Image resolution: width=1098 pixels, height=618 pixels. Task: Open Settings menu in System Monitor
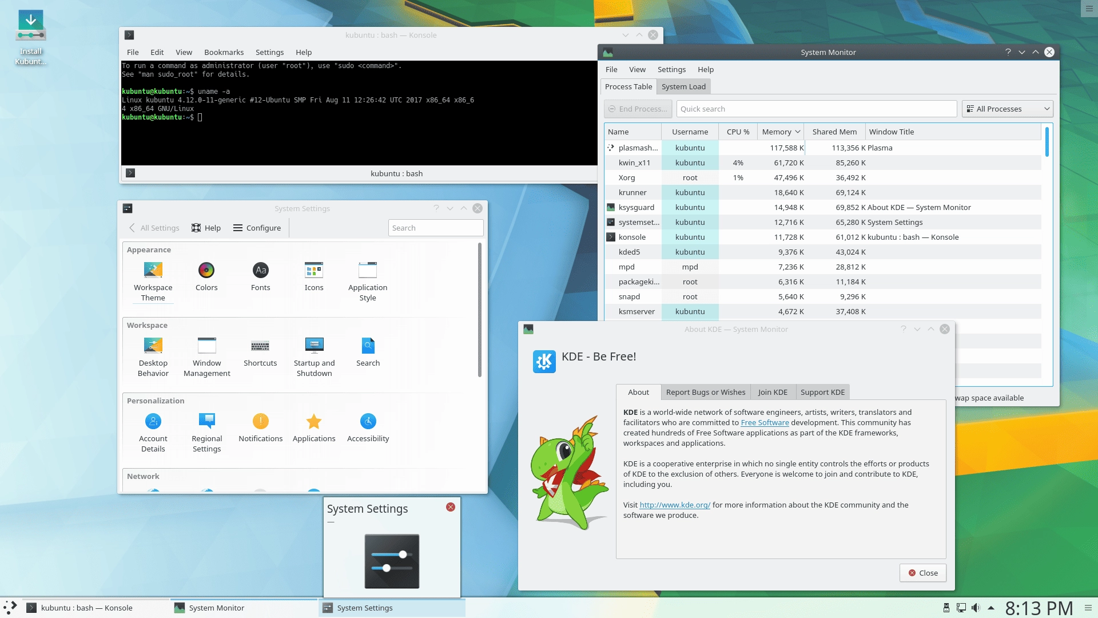pyautogui.click(x=671, y=69)
